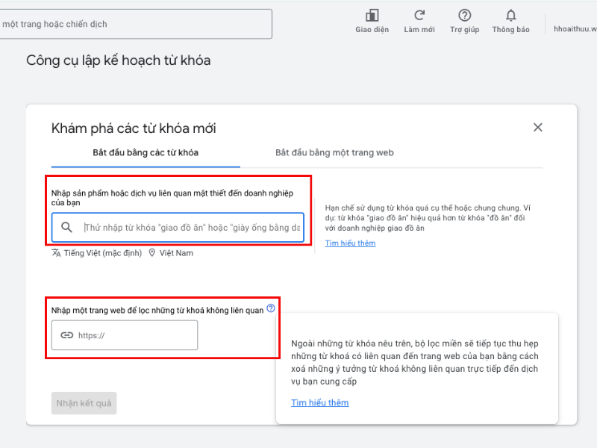The image size is (597, 448).
Task: Click the magnifier icon in keyword field
Action: (66, 228)
